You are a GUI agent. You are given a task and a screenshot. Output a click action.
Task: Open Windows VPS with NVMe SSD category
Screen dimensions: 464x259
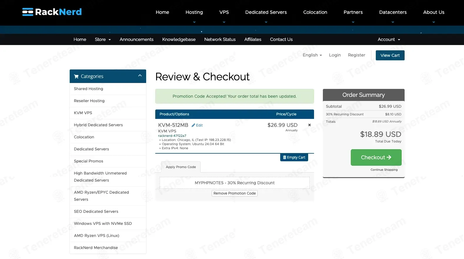tap(108, 224)
